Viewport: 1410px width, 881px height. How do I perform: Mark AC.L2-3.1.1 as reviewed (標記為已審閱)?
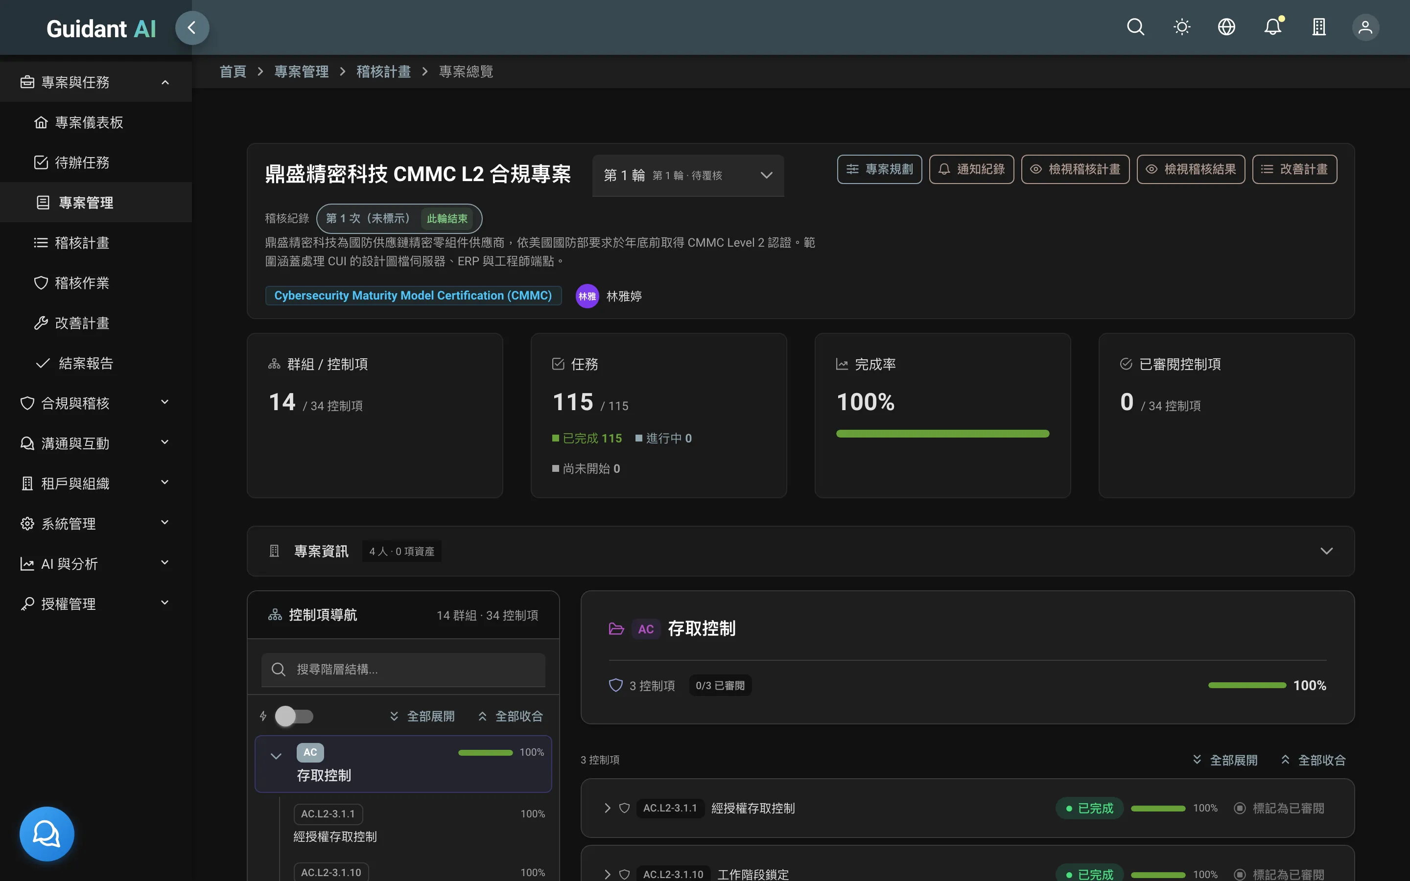point(1279,808)
